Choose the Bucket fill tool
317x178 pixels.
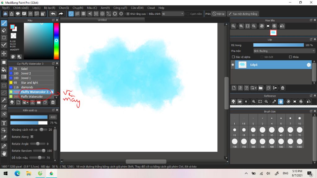(4, 69)
